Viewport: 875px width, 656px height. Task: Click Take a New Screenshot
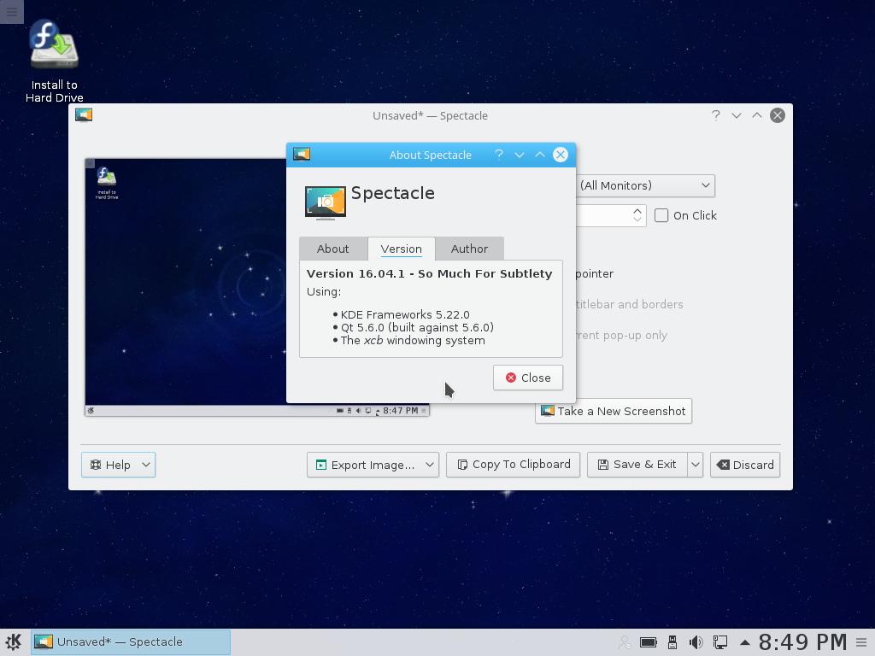(614, 411)
